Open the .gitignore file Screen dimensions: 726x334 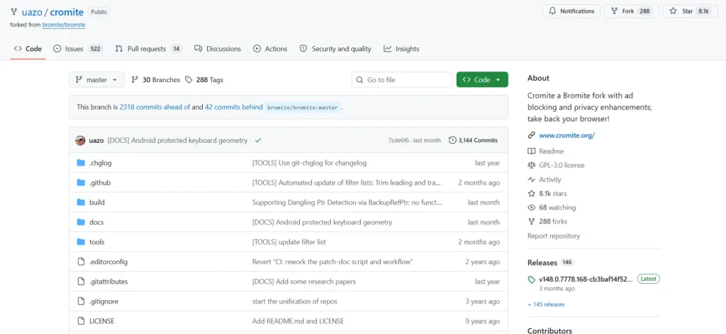pos(104,301)
